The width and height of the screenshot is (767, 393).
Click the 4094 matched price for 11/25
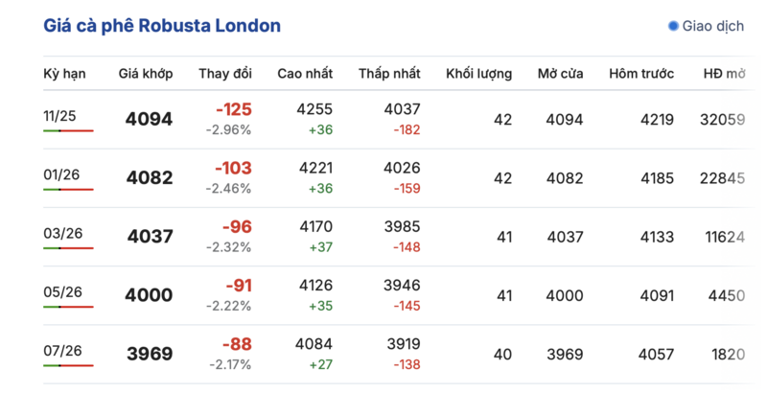tap(149, 120)
